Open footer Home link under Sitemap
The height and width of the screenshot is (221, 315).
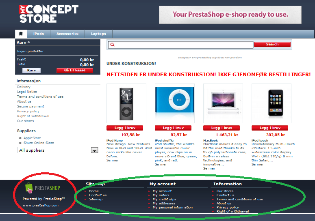(x=94, y=191)
